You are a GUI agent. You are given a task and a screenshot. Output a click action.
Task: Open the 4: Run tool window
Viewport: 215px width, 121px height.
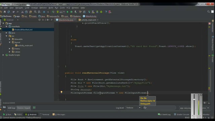[7, 114]
